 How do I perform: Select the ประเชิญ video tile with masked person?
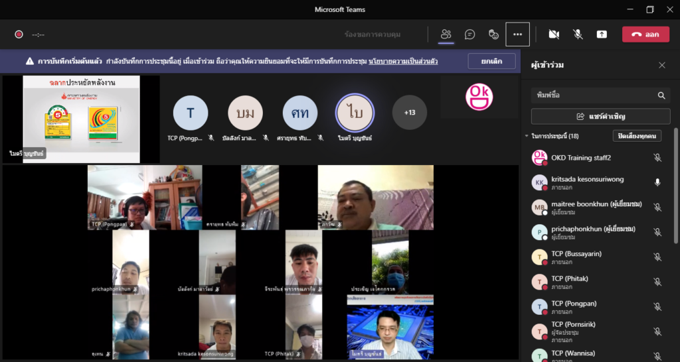coord(390,262)
